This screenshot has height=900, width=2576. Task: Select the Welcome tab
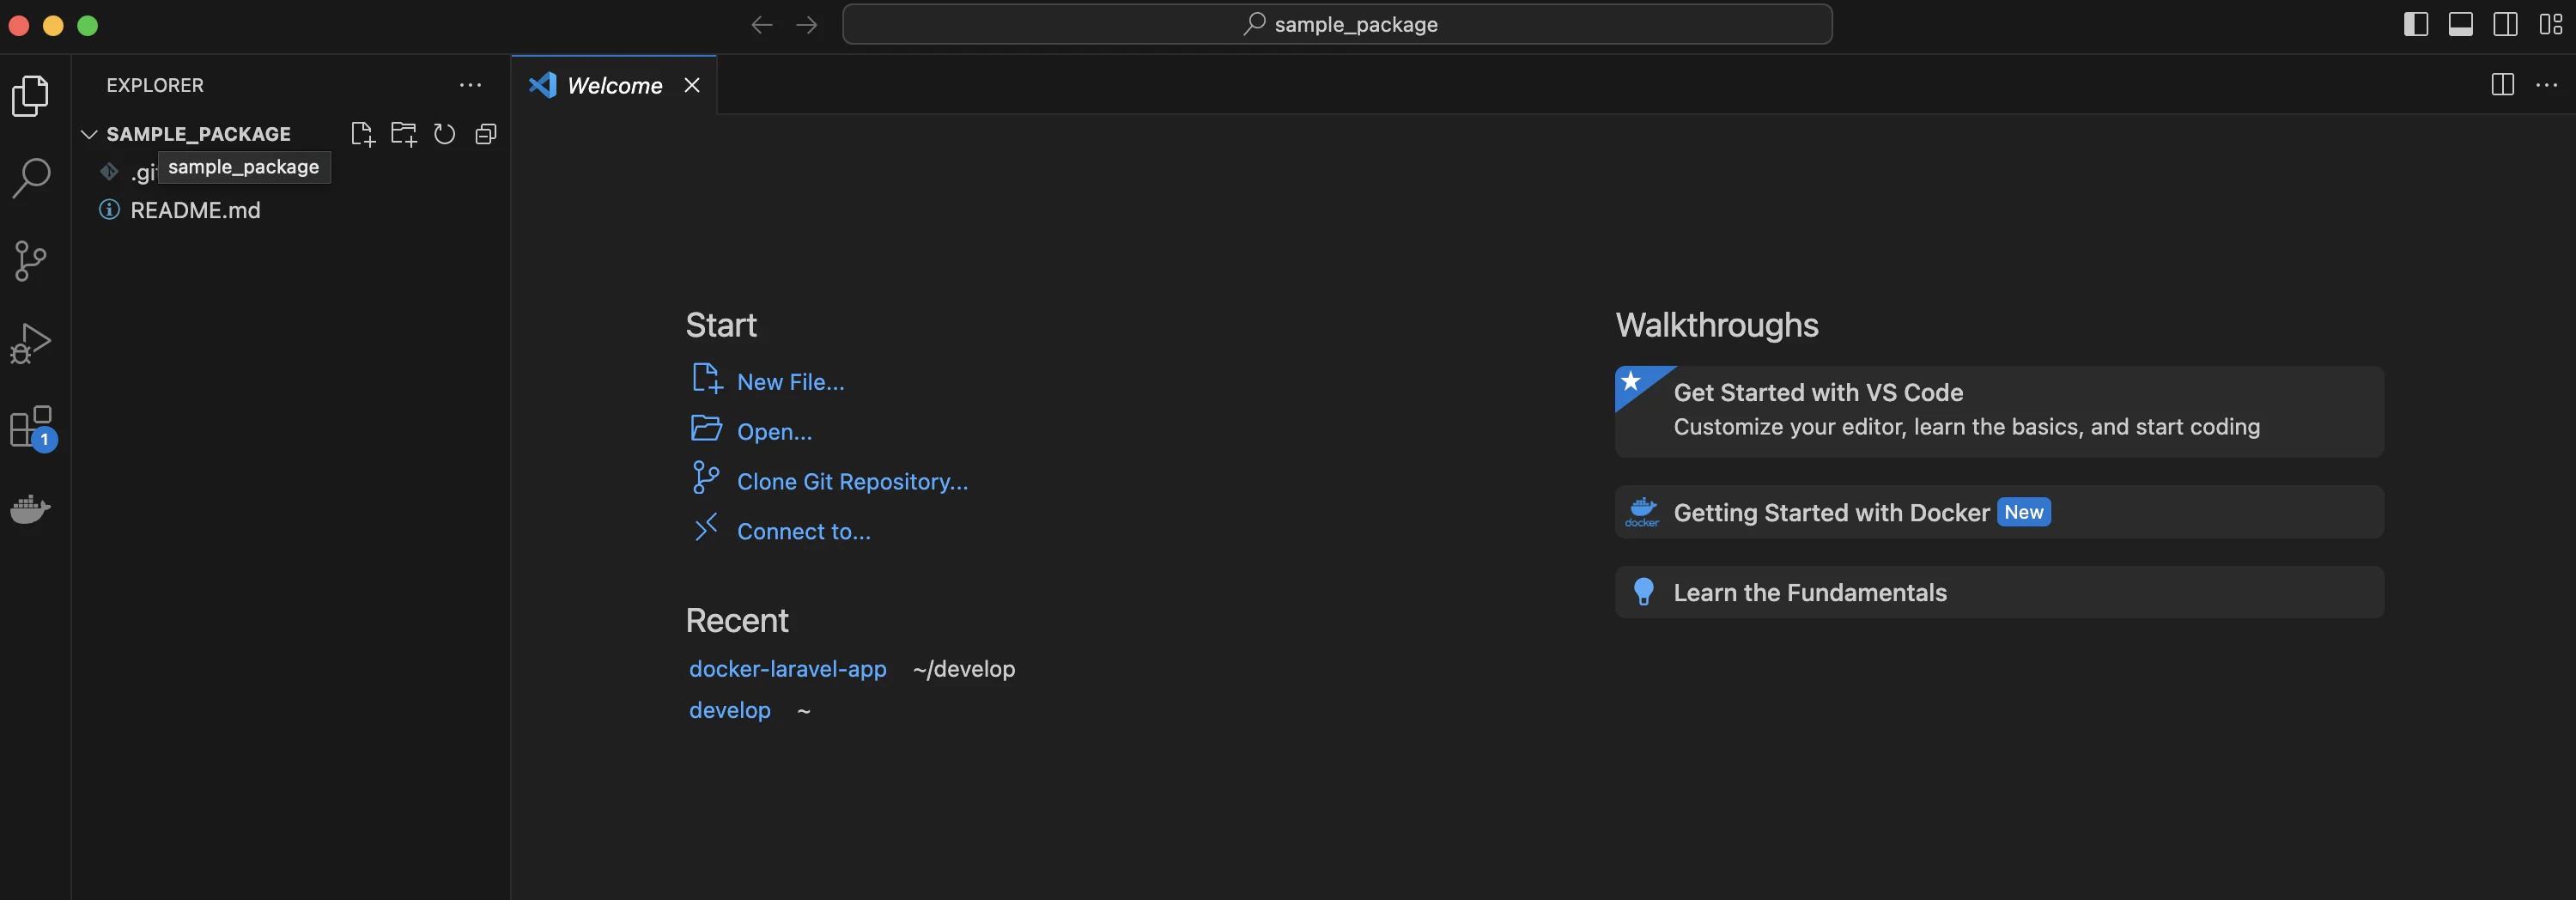click(614, 85)
